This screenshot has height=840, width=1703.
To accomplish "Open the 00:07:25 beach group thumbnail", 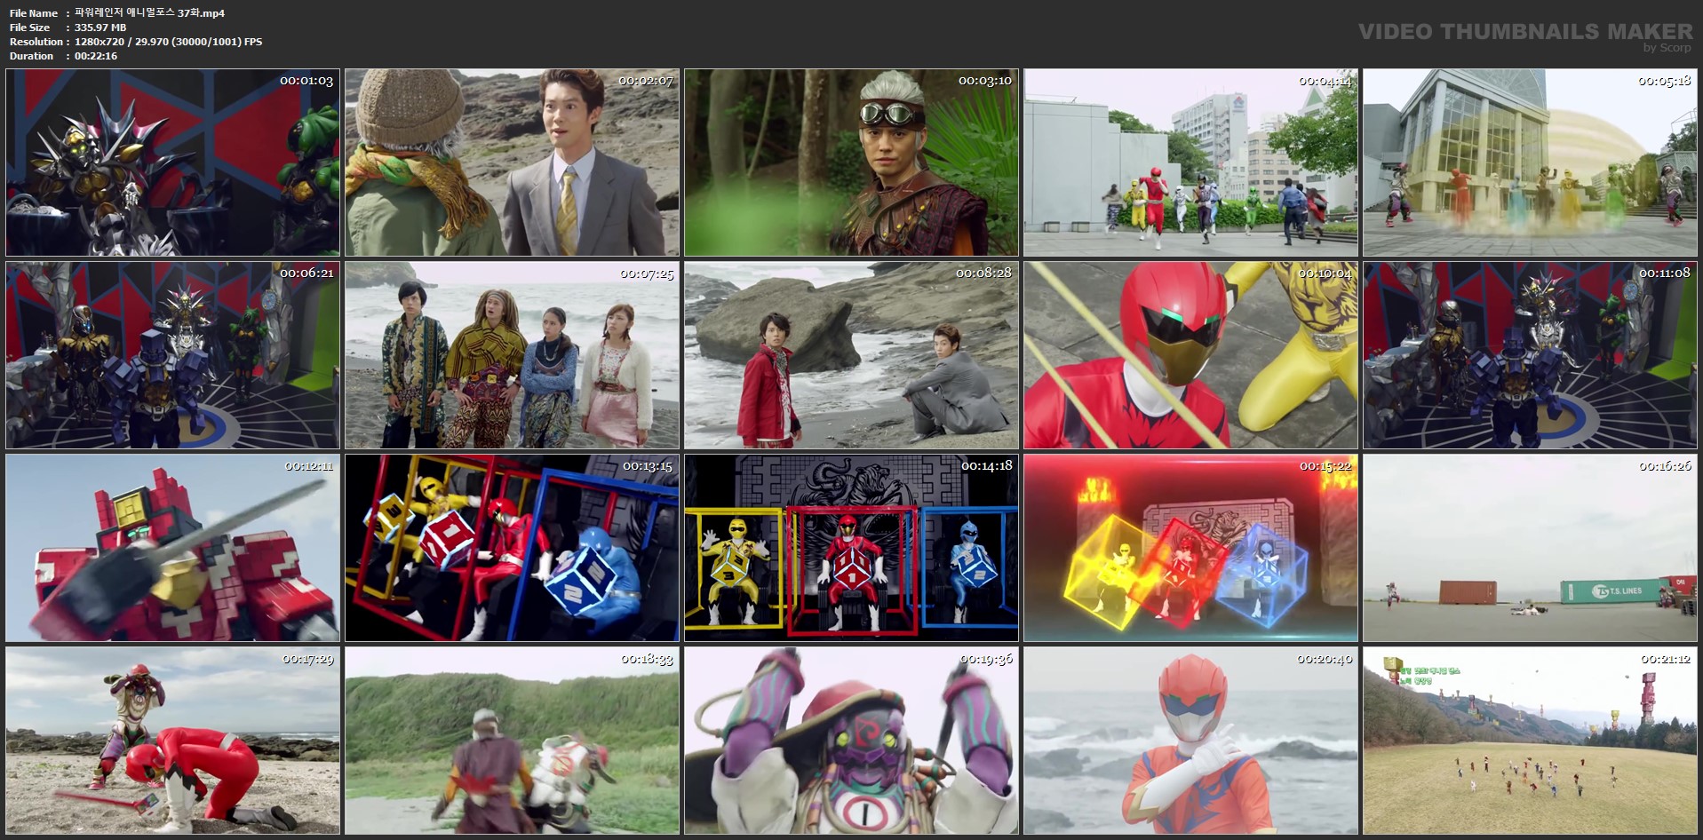I will tap(512, 355).
